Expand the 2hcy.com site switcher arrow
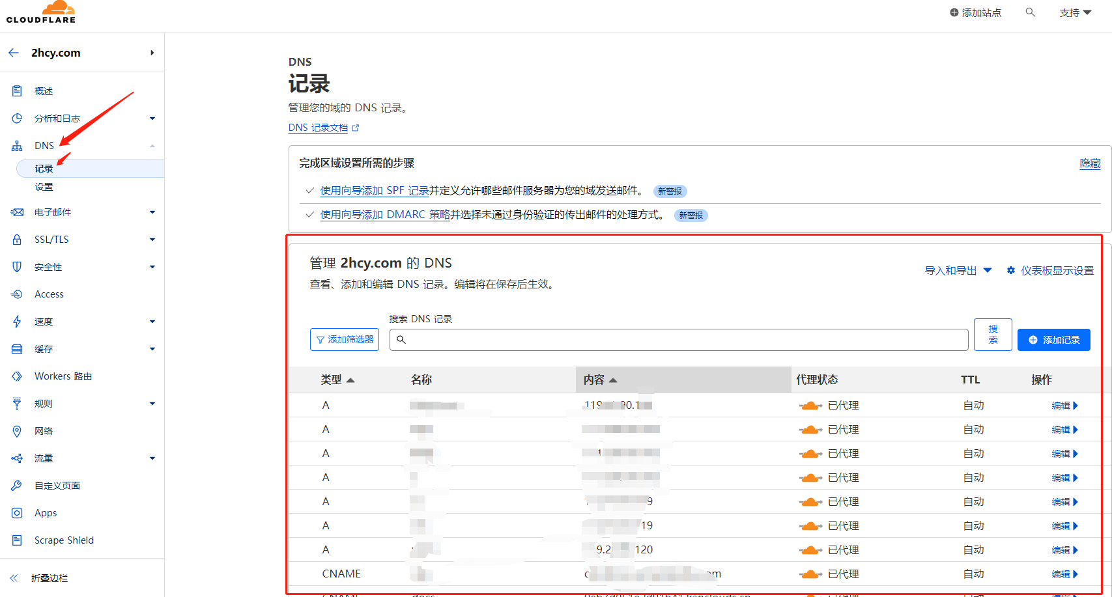1112x597 pixels. (x=152, y=53)
